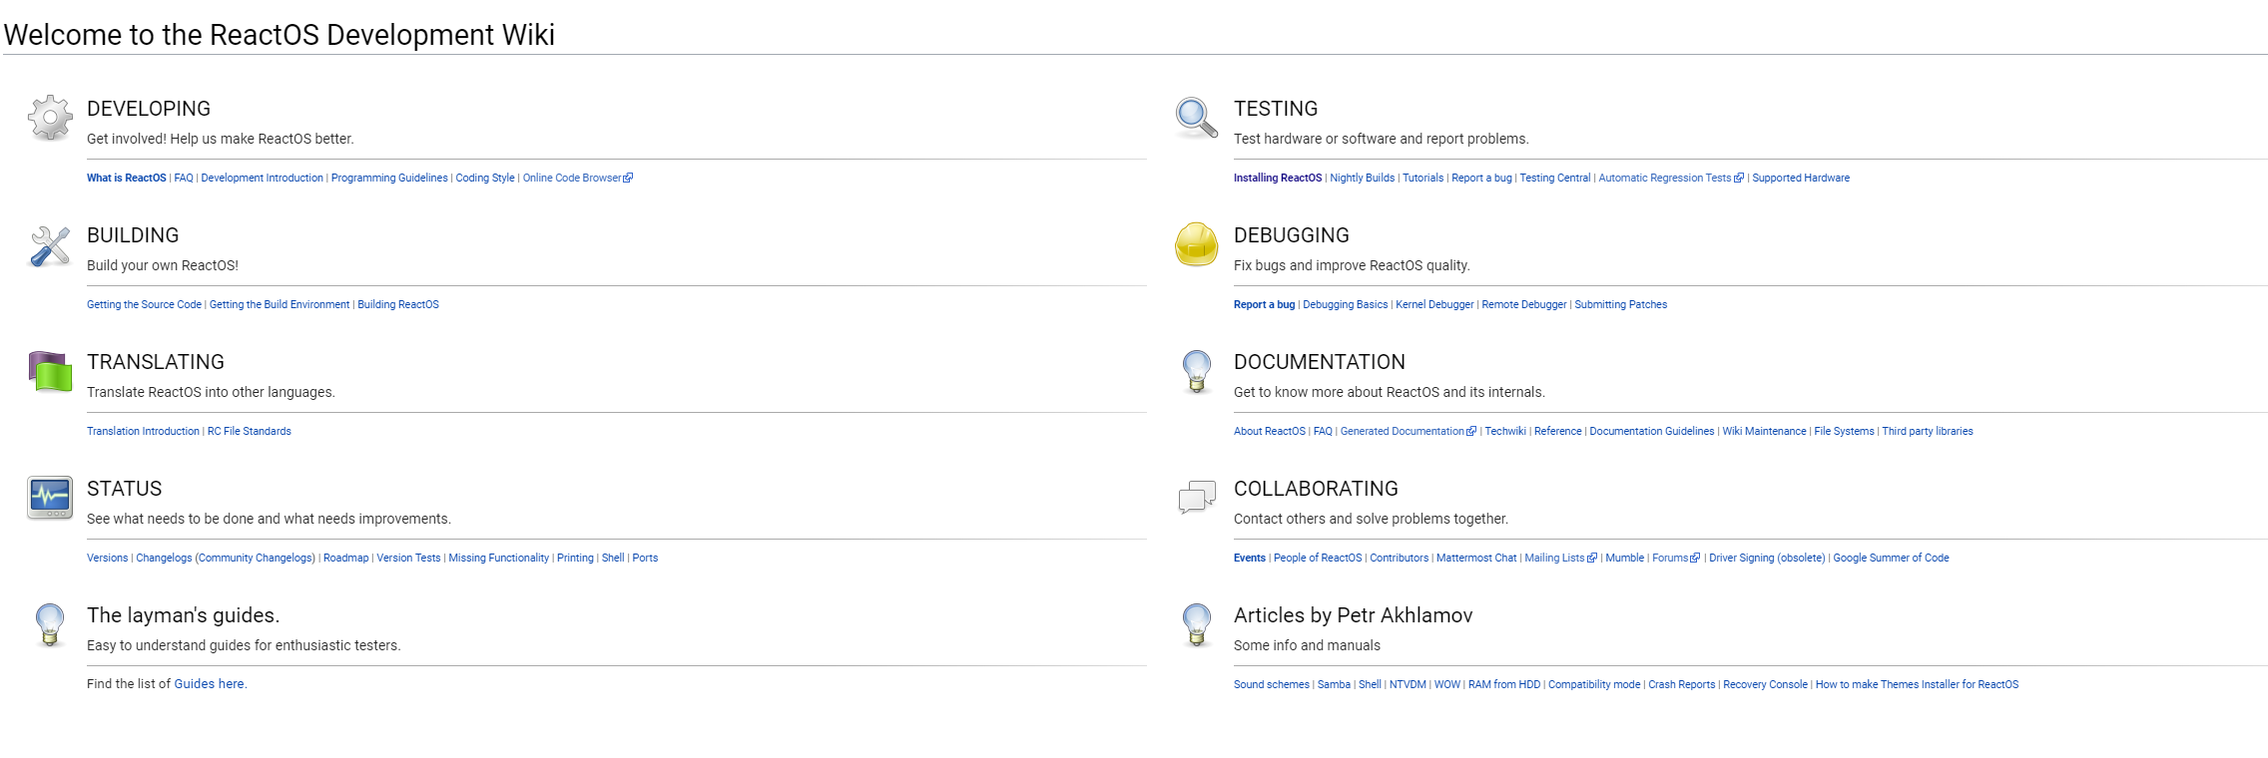Open Online Code Browser link
This screenshot has width=2268, height=758.
click(572, 178)
